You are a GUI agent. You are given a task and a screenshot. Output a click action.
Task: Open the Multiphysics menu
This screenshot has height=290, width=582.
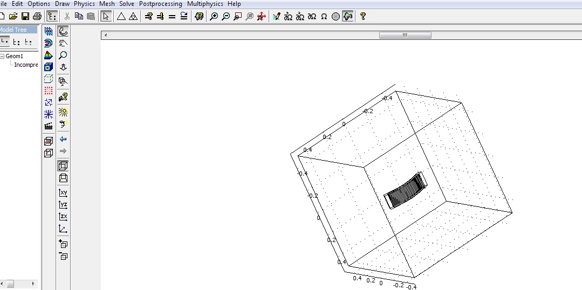[x=205, y=4]
